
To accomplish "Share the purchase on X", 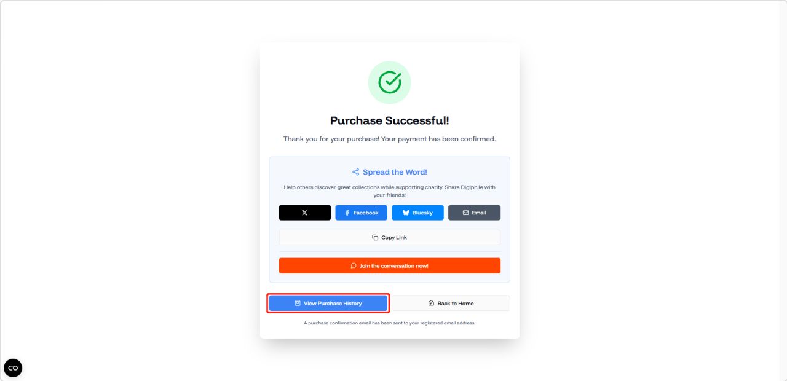I will 304,213.
